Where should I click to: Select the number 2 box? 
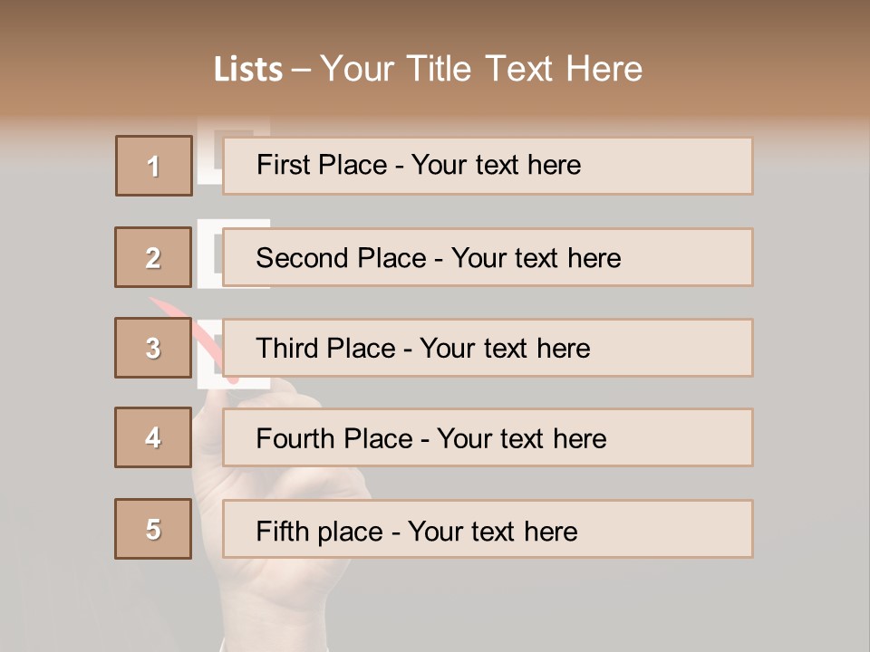click(x=153, y=257)
